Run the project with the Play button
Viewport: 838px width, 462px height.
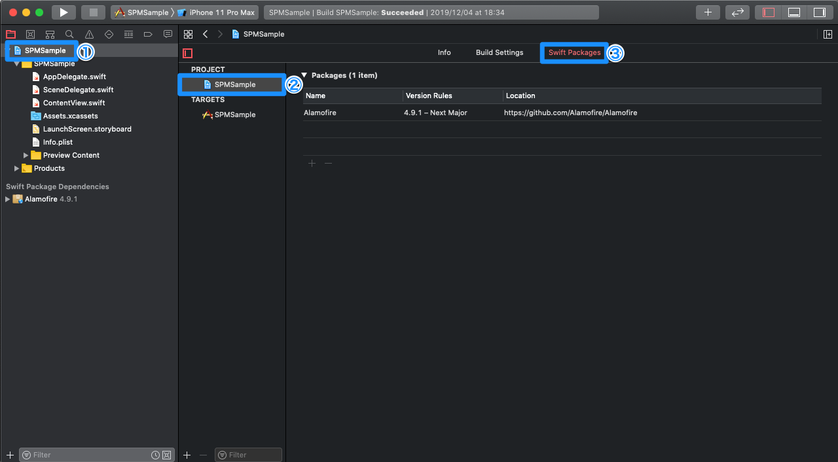click(64, 12)
